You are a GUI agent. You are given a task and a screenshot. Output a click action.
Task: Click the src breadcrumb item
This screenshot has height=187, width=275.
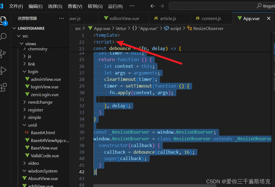tap(78, 28)
